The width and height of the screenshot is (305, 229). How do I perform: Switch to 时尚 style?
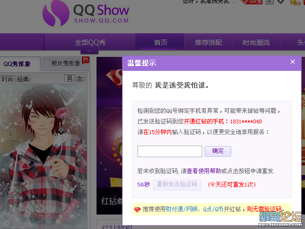coord(7,79)
